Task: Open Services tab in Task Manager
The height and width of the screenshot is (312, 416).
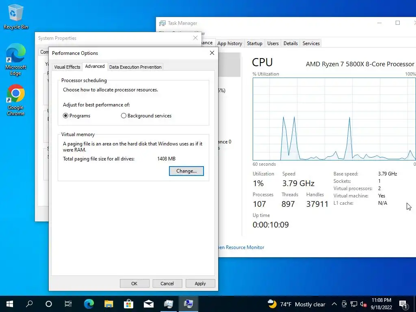Action: coord(311,43)
